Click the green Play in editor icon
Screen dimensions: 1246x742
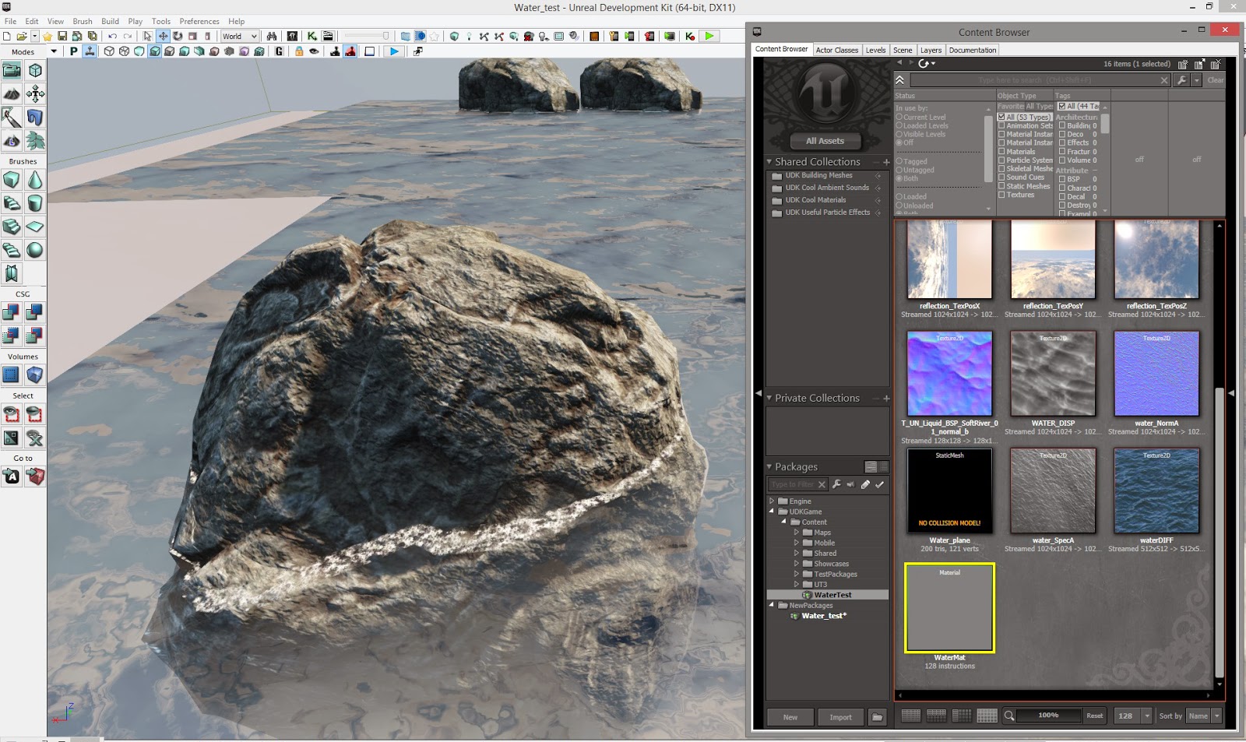[709, 36]
